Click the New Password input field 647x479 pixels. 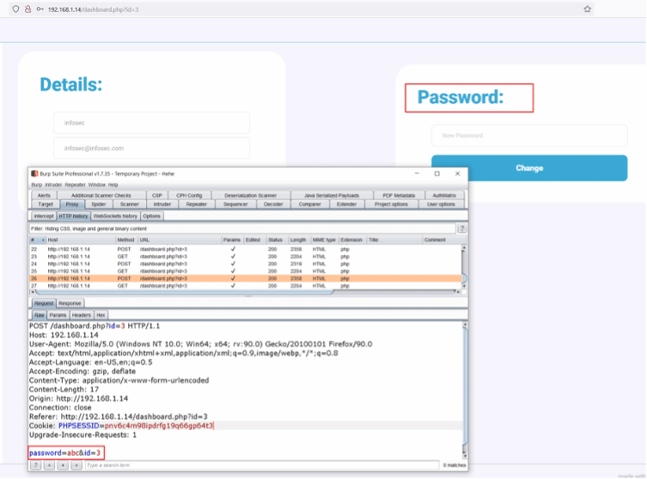point(529,135)
